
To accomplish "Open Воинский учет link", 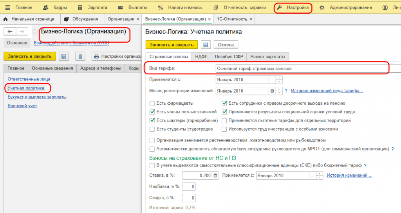I will [x=22, y=106].
